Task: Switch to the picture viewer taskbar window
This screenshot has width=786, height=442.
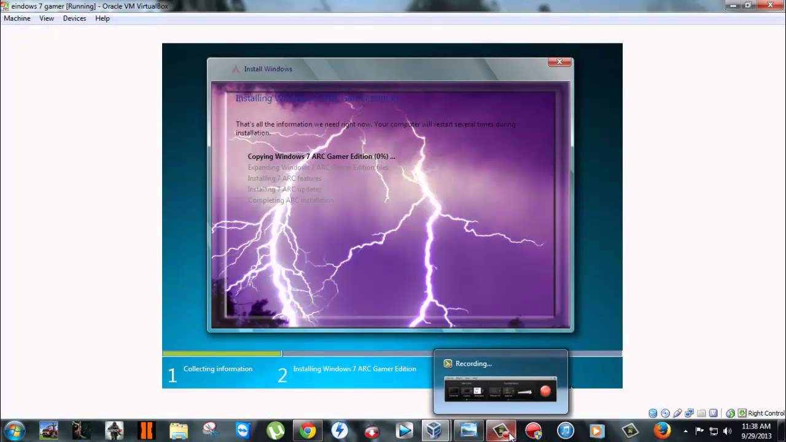Action: coord(469,431)
